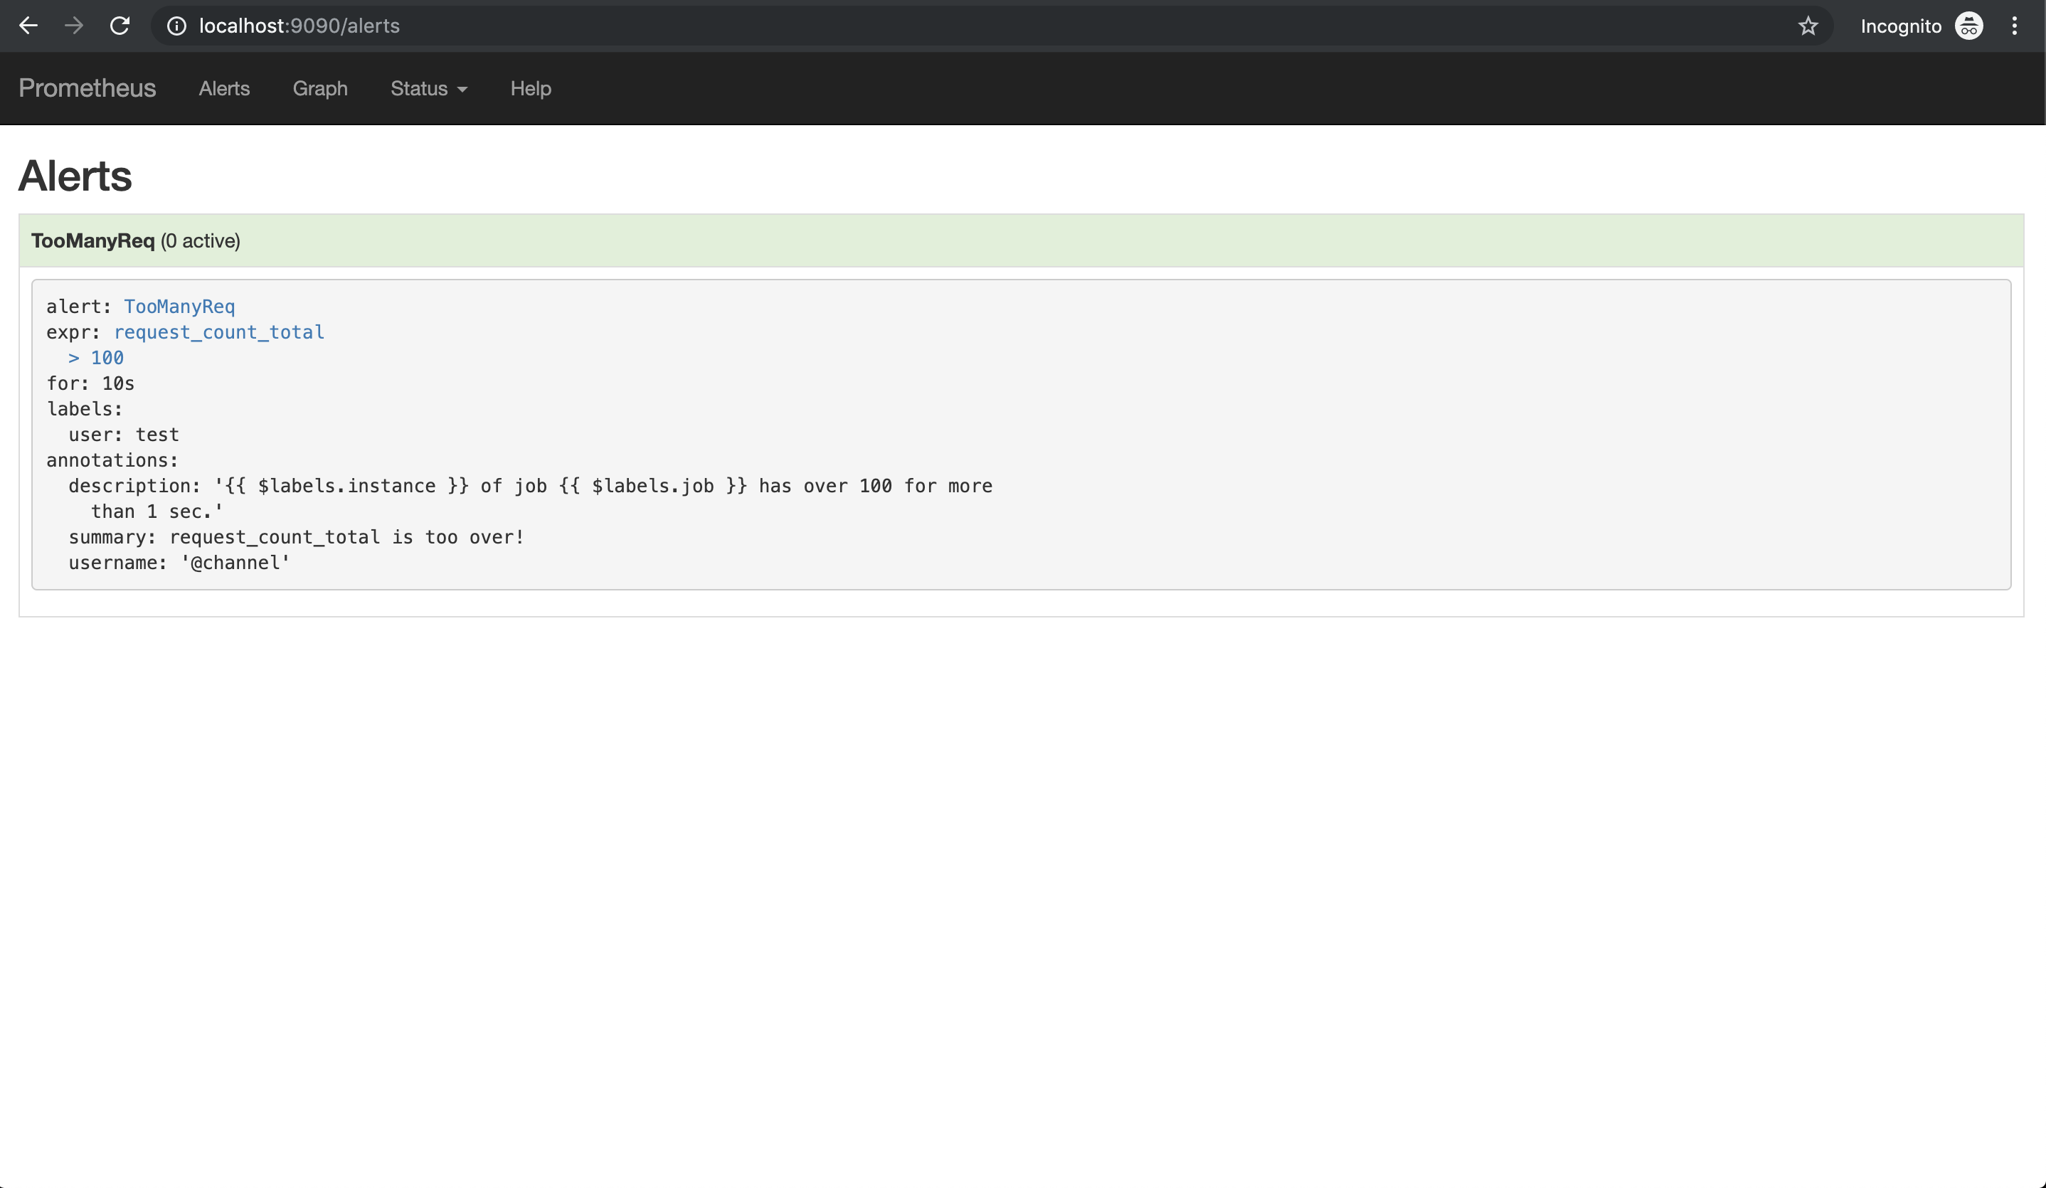Open the Incognito profile icon
2046x1188 pixels.
point(1969,26)
